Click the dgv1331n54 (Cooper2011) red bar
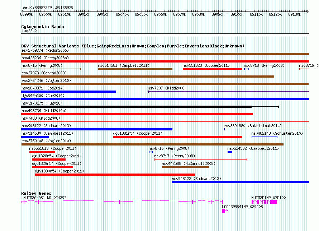The height and width of the screenshot is (231, 319). [x=178, y=137]
